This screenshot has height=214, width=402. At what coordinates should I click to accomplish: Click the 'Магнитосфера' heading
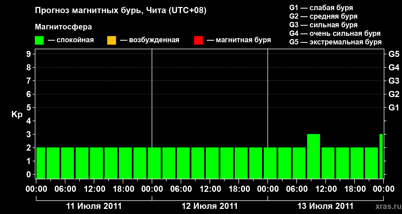click(64, 27)
